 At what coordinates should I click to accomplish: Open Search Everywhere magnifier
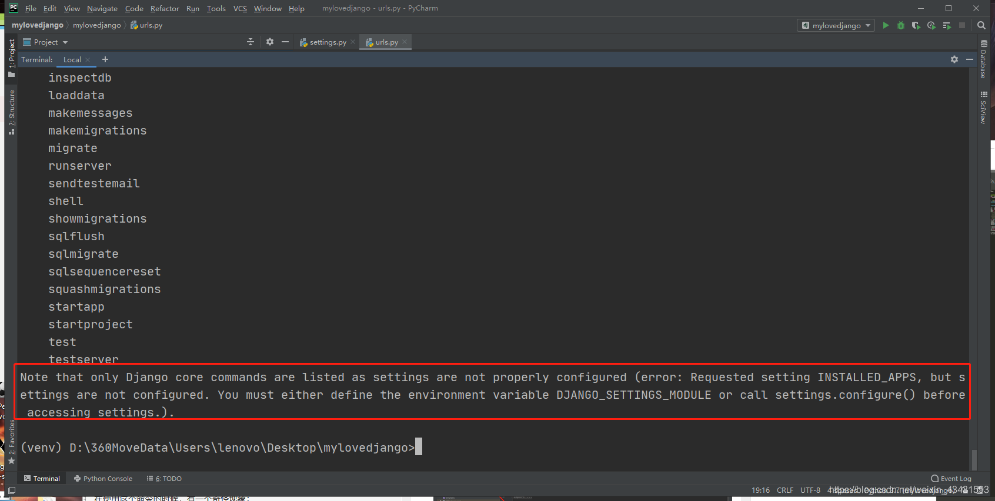[981, 25]
